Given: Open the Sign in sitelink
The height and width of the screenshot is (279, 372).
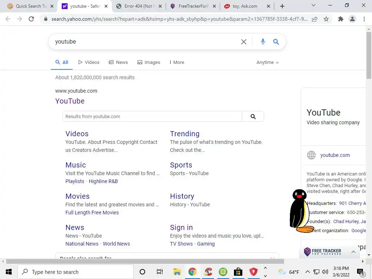Looking at the screenshot, I should click(x=181, y=227).
